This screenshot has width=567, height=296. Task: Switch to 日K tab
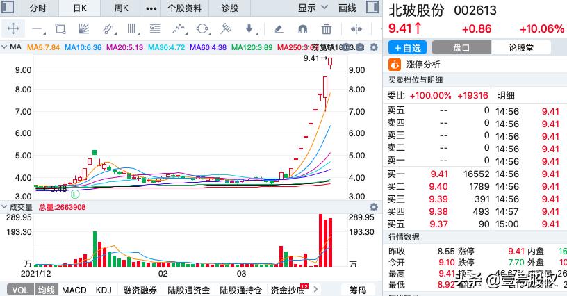[x=80, y=8]
